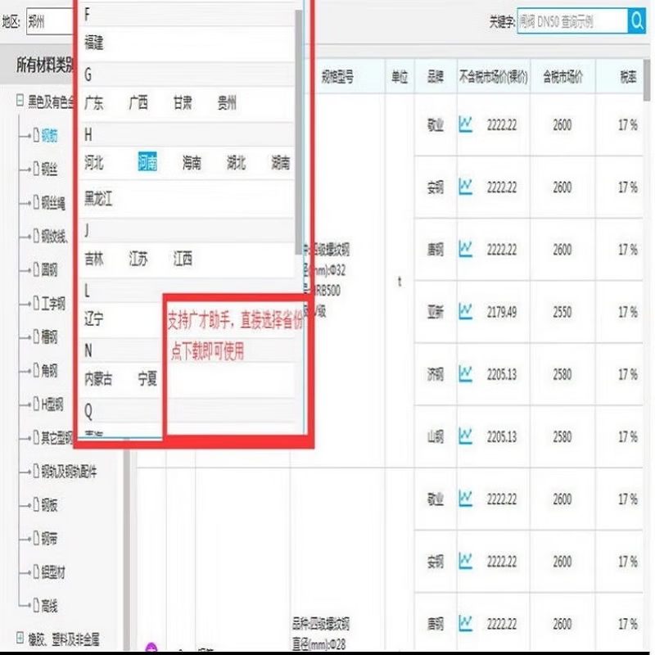Select 槽钢 in the material tree
This screenshot has width=655, height=655.
click(x=49, y=337)
